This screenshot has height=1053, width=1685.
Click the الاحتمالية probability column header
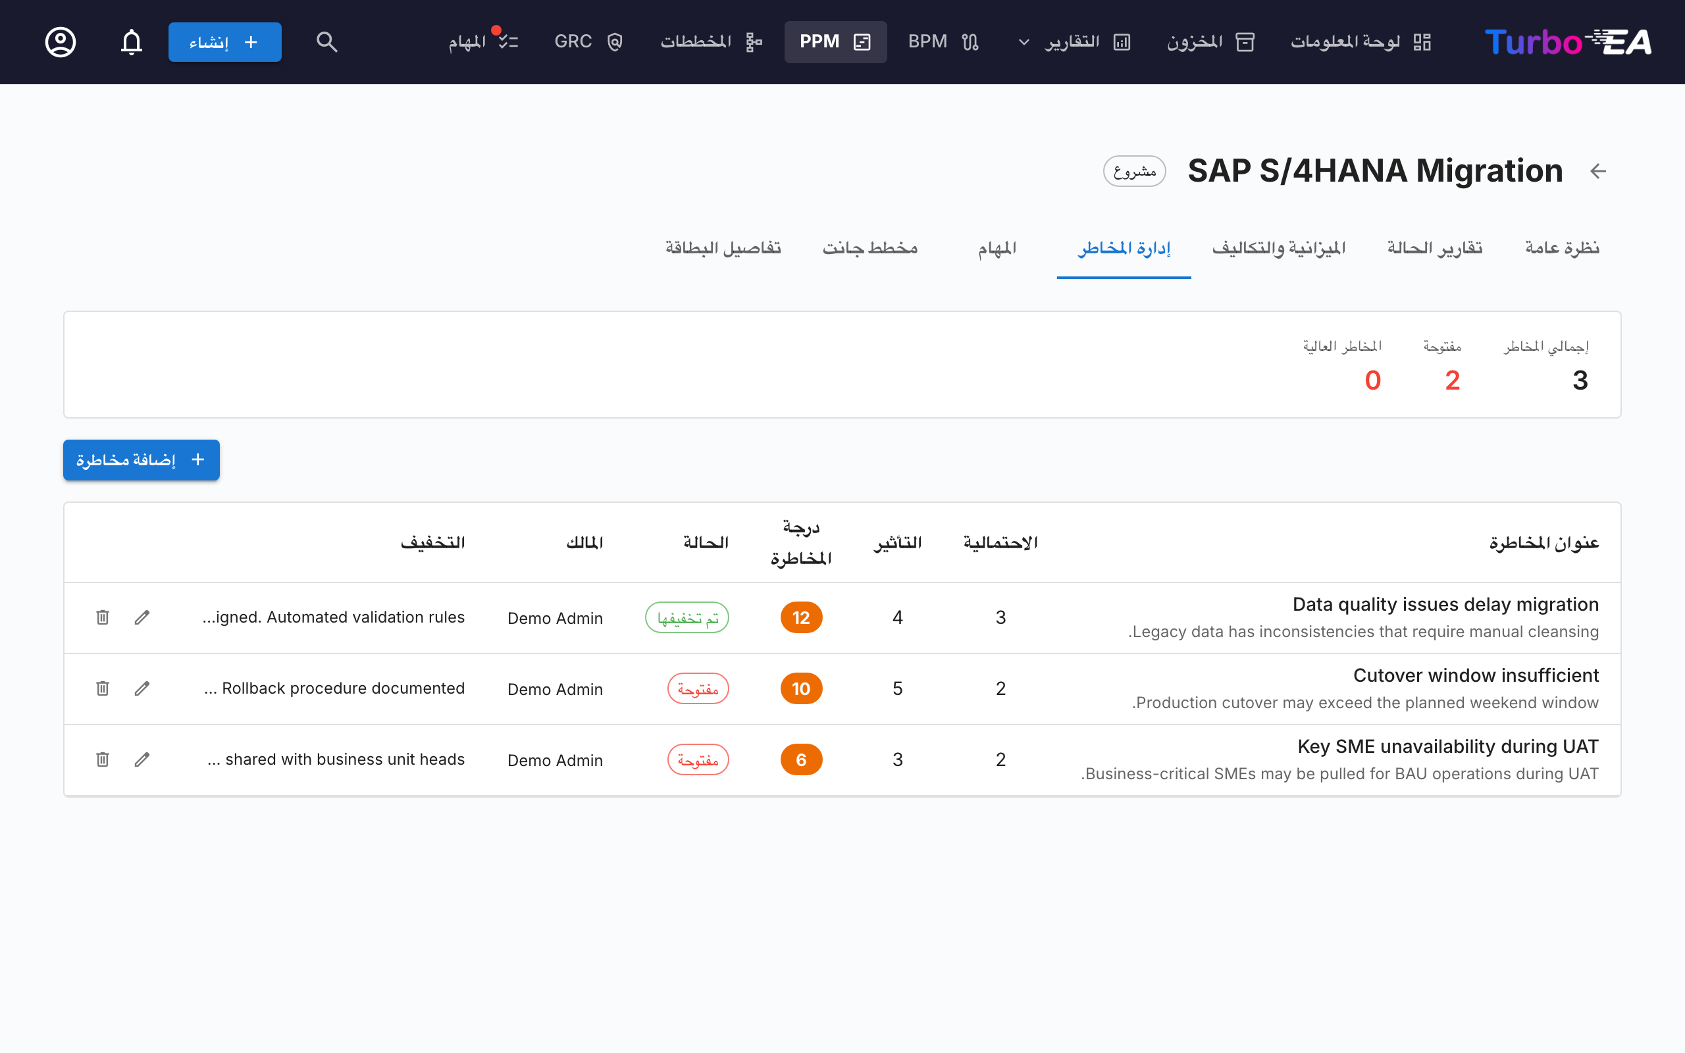[x=1000, y=542]
